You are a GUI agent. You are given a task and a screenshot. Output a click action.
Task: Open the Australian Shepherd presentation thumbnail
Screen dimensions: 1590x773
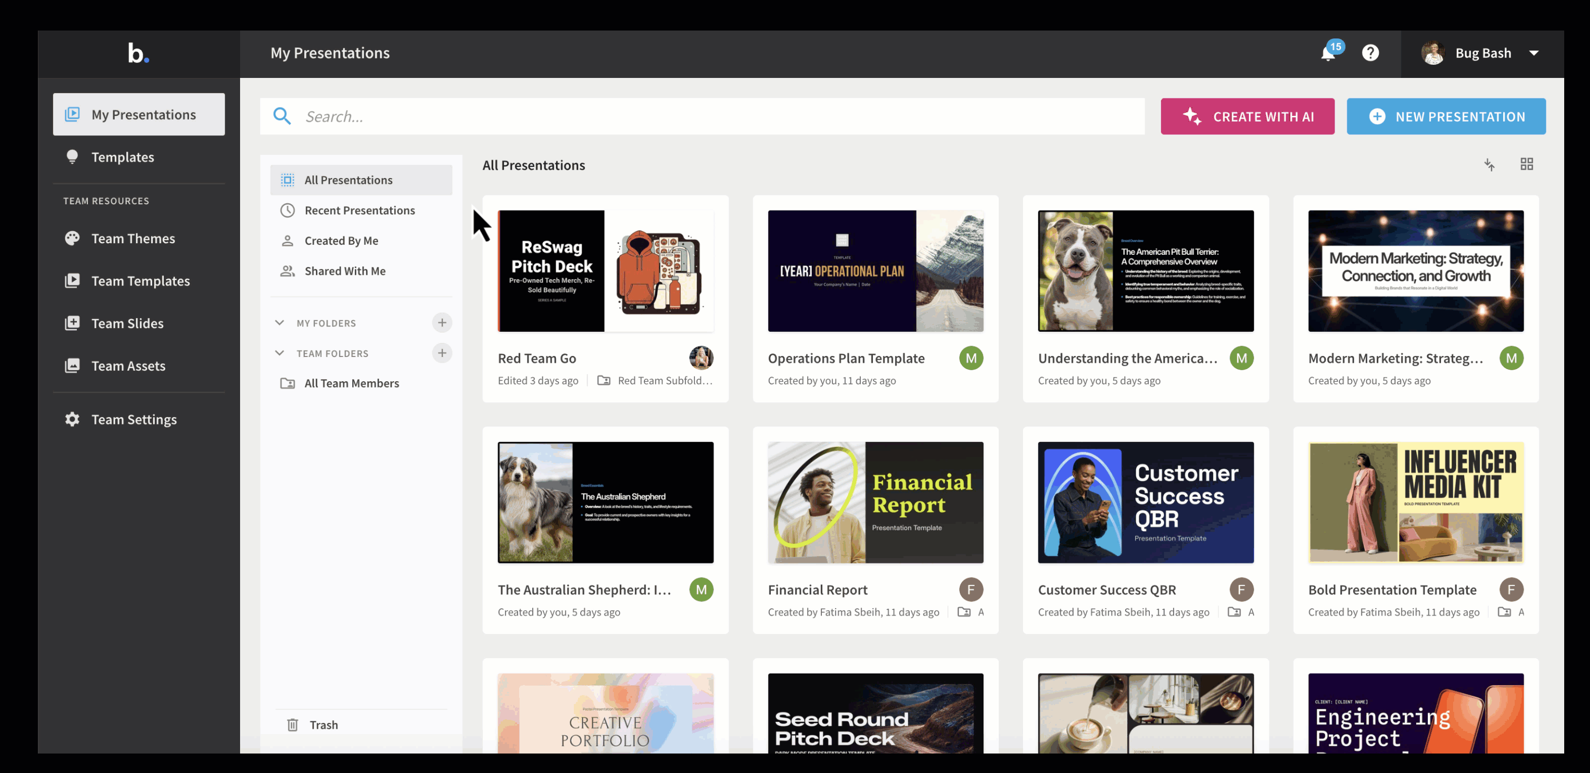tap(605, 502)
